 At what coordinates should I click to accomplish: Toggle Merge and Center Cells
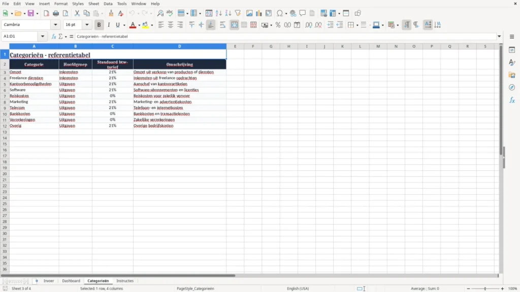(234, 25)
